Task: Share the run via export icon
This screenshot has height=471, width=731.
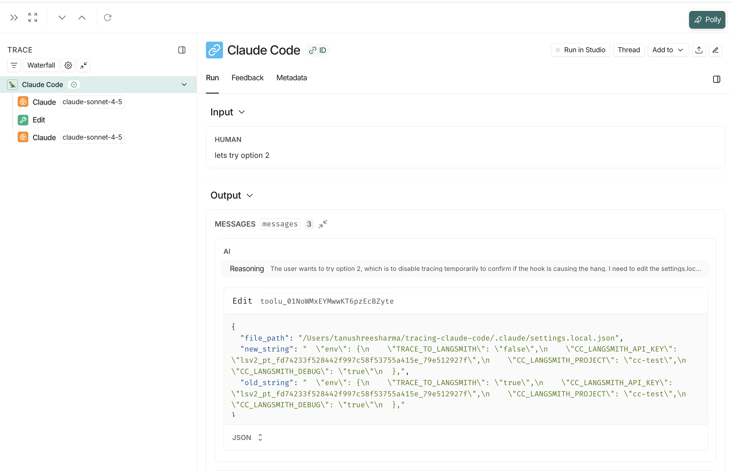Action: coord(699,50)
